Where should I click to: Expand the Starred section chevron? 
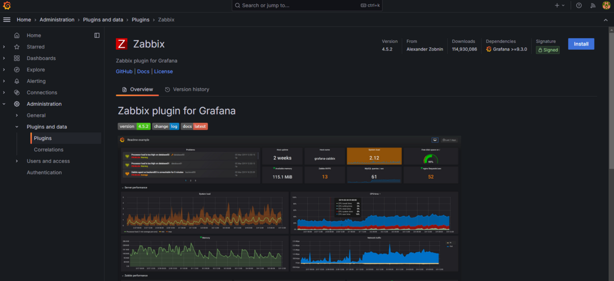click(4, 46)
